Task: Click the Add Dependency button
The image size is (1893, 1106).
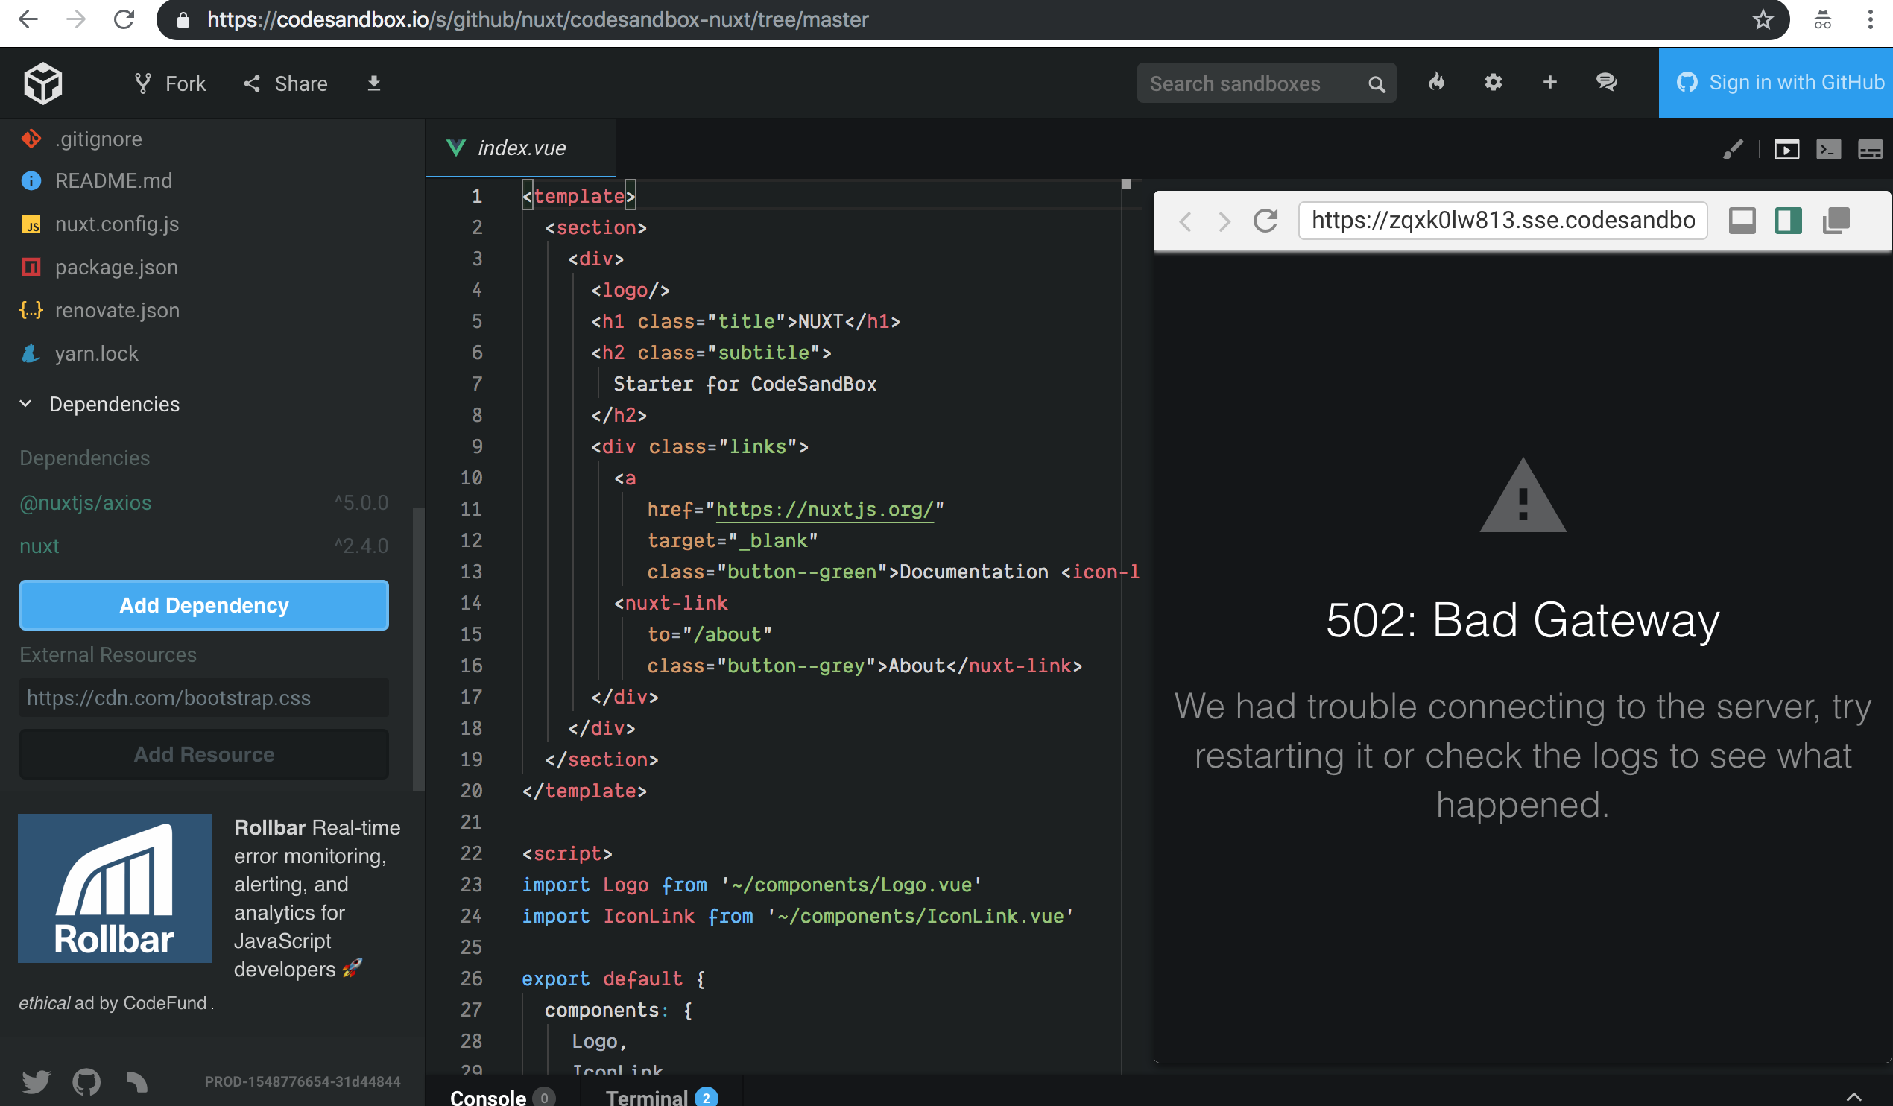Action: (x=203, y=606)
